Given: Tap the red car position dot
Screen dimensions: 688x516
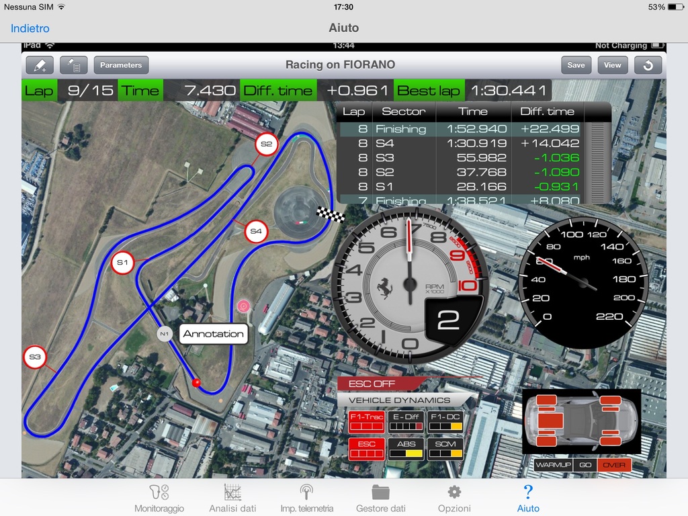Looking at the screenshot, I should point(196,383).
